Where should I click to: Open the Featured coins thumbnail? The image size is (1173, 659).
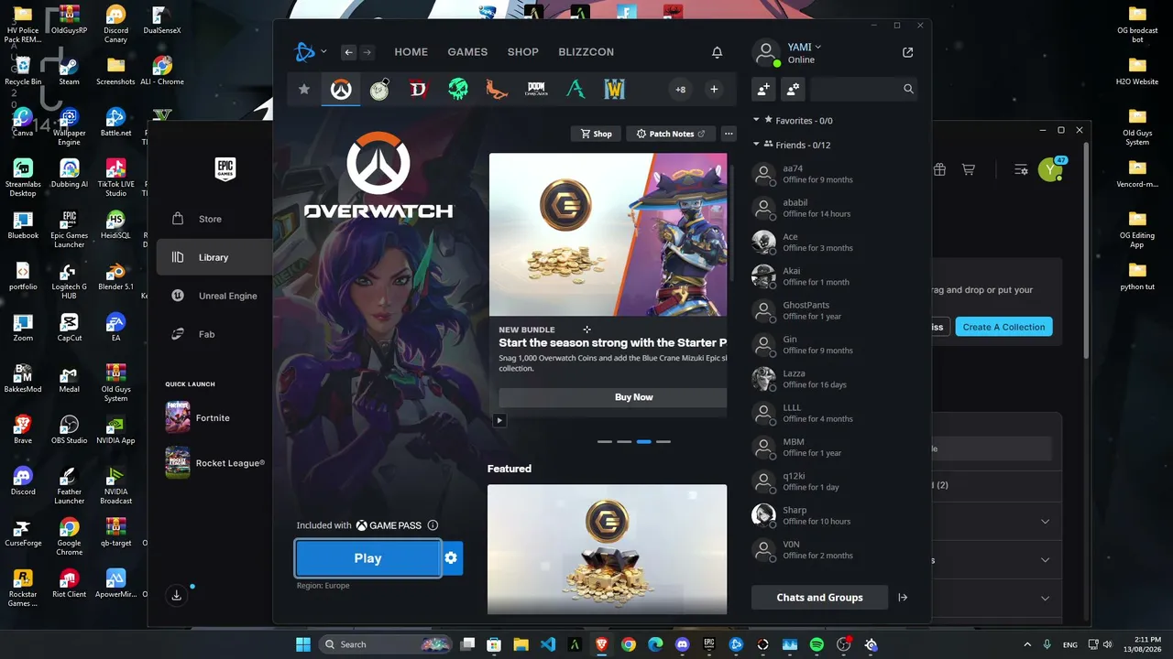607,549
